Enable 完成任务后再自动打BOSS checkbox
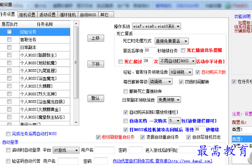 (x=8, y=134)
